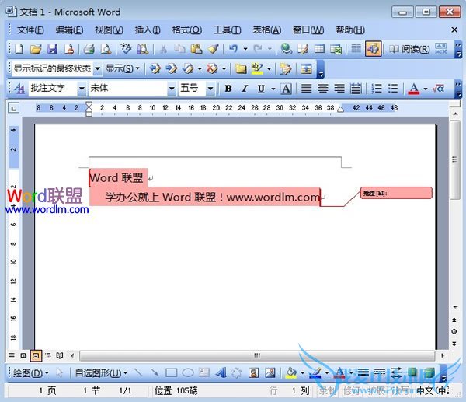
Task: Undo the last action
Action: click(x=234, y=48)
